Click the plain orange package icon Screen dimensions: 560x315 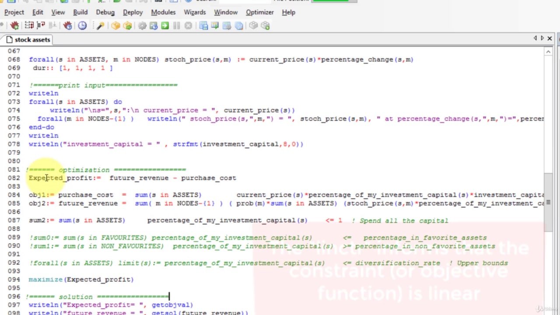click(x=115, y=26)
